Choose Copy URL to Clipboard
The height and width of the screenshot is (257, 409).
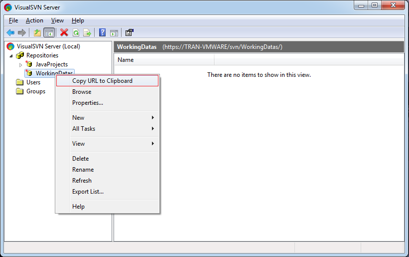point(107,81)
